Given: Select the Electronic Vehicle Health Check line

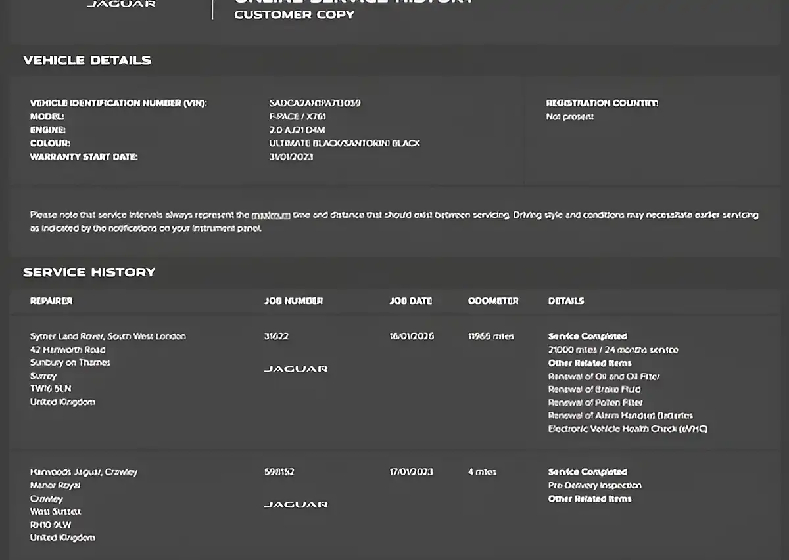Looking at the screenshot, I should click(628, 429).
